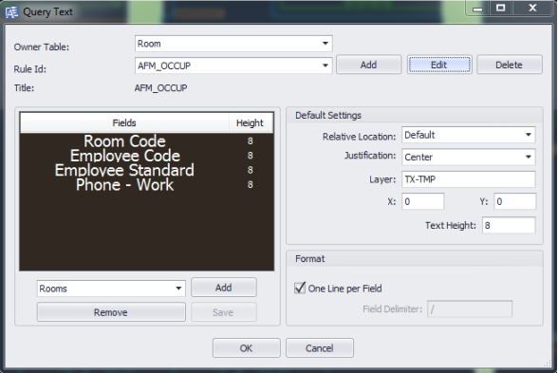
Task: Click the Add button next to Rule Id
Action: click(x=368, y=65)
